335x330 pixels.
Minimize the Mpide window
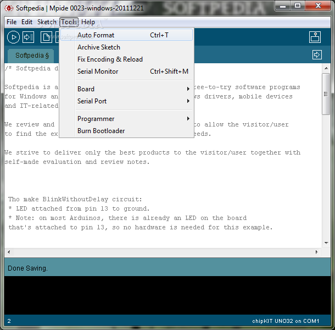pyautogui.click(x=283, y=6)
